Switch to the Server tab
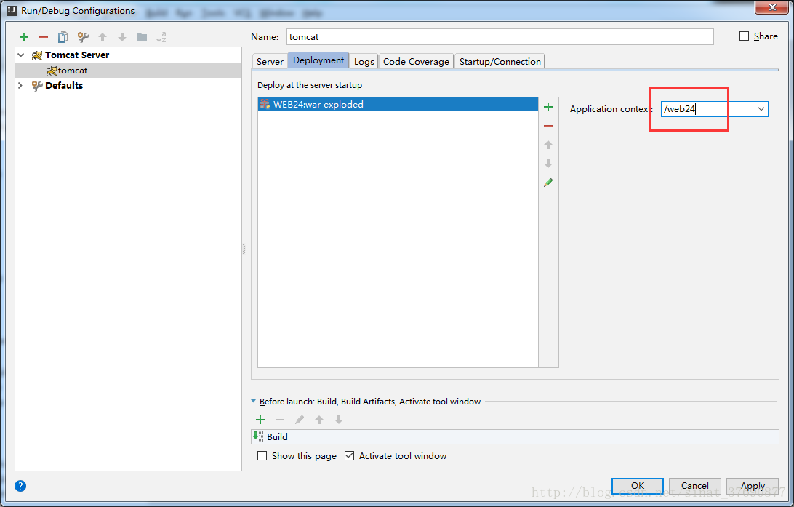The image size is (794, 507). click(270, 61)
